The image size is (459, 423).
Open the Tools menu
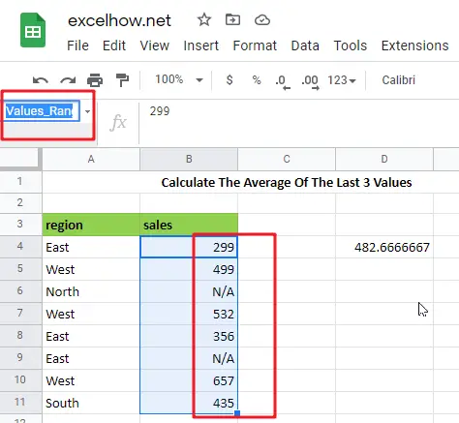point(351,45)
